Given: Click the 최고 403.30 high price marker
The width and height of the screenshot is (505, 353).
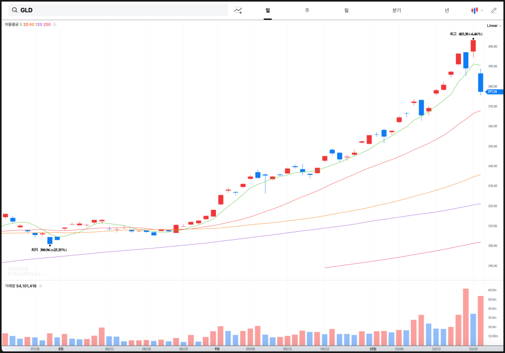Looking at the screenshot, I should click(x=466, y=34).
